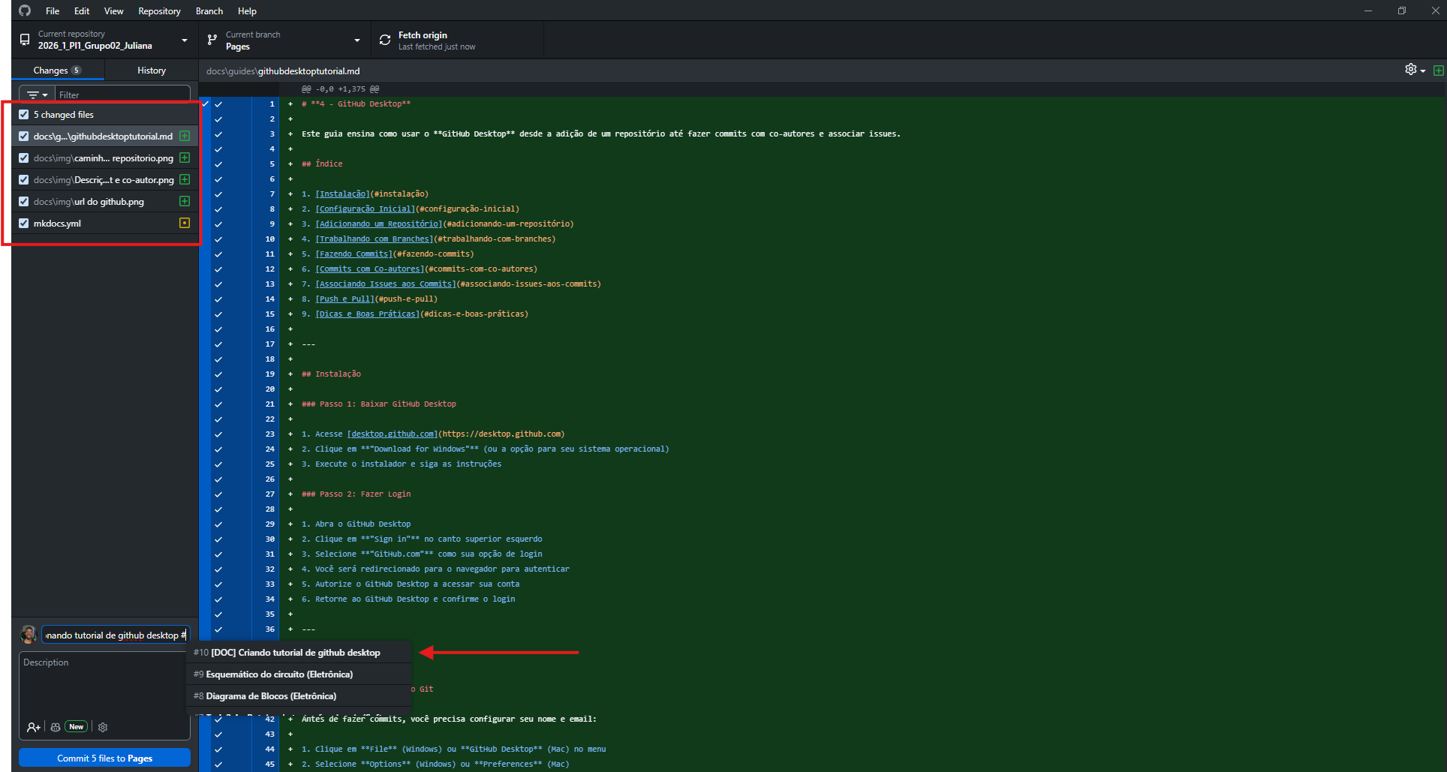The image size is (1447, 772).
Task: Click added status icon for url do github.png
Action: pyautogui.click(x=185, y=201)
